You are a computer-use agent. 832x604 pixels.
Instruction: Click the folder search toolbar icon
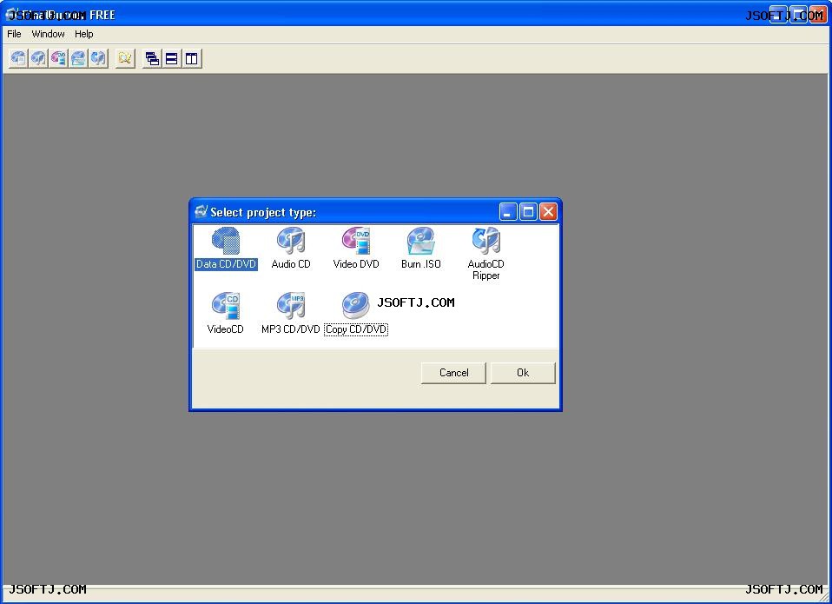(125, 58)
